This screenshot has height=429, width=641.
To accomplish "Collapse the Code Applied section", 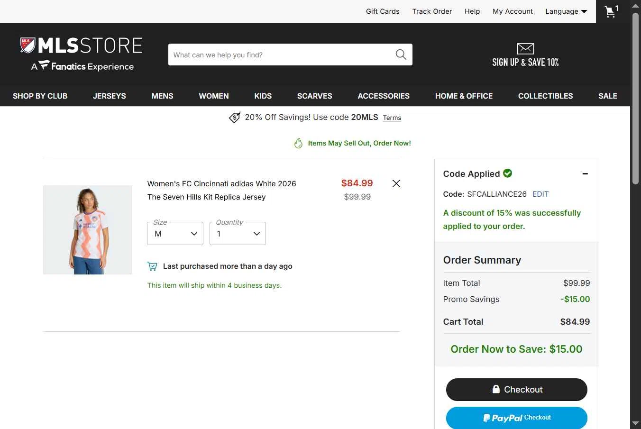I will (x=585, y=174).
